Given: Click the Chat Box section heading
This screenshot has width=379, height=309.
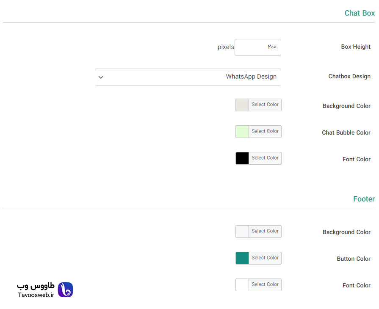Looking at the screenshot, I should [360, 13].
